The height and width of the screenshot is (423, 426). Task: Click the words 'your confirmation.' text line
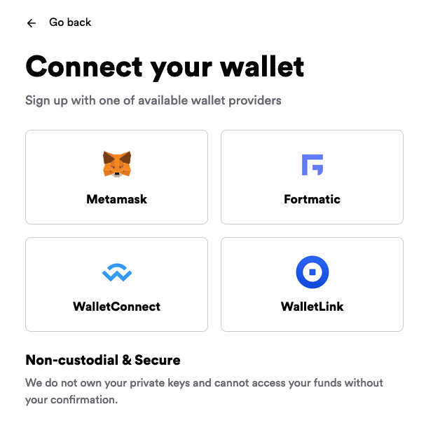click(x=71, y=400)
